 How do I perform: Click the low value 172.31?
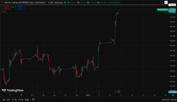tap(93, 3)
